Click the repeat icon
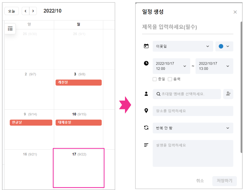This screenshot has height=190, width=245. (146, 128)
